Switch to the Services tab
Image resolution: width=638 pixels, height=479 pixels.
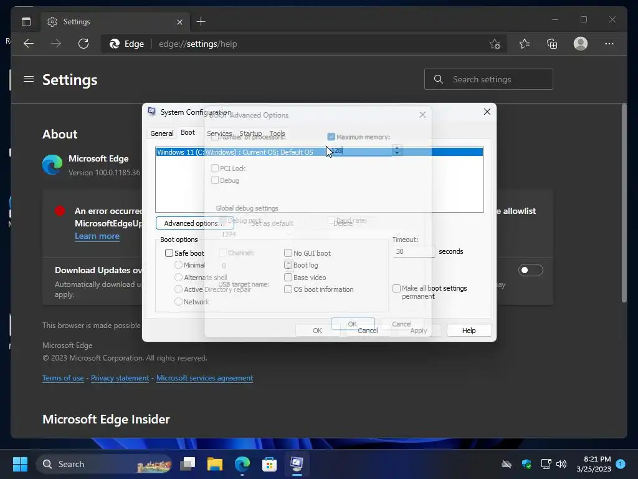click(219, 133)
